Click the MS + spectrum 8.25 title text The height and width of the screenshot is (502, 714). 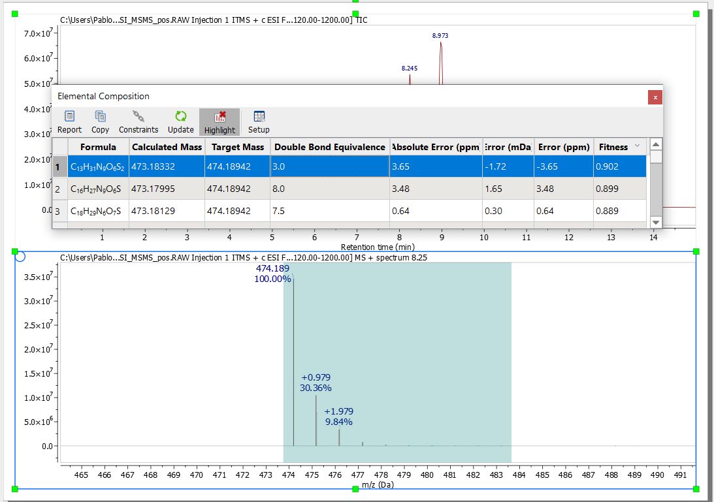(x=244, y=258)
